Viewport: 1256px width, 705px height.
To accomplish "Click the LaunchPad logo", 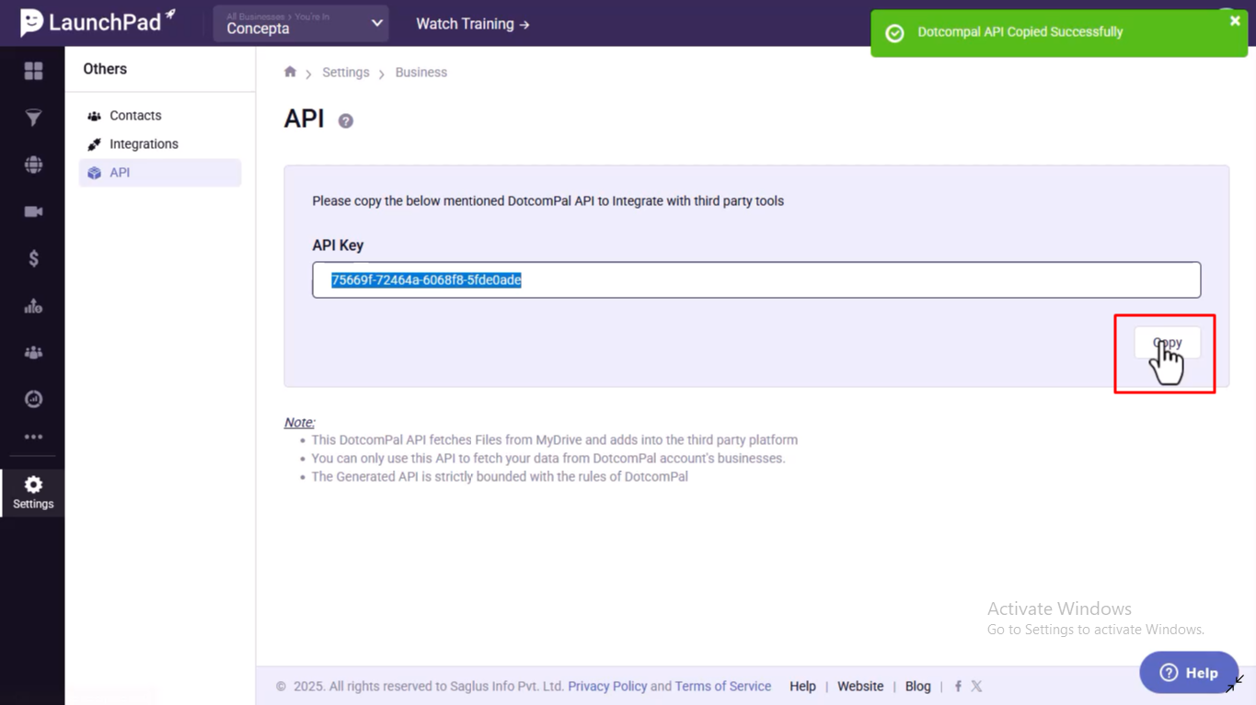I will pos(97,22).
